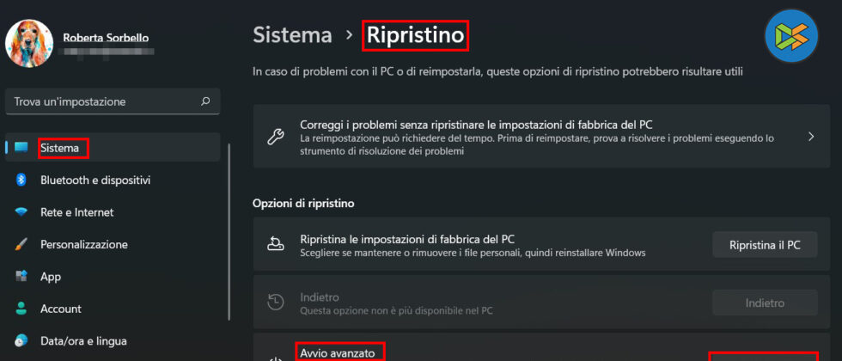
Task: Click the Data/ora e lingua globe icon
Action: coord(21,341)
